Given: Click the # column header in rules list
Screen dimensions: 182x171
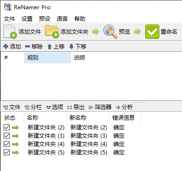Looking at the screenshot, I should tap(6, 57).
